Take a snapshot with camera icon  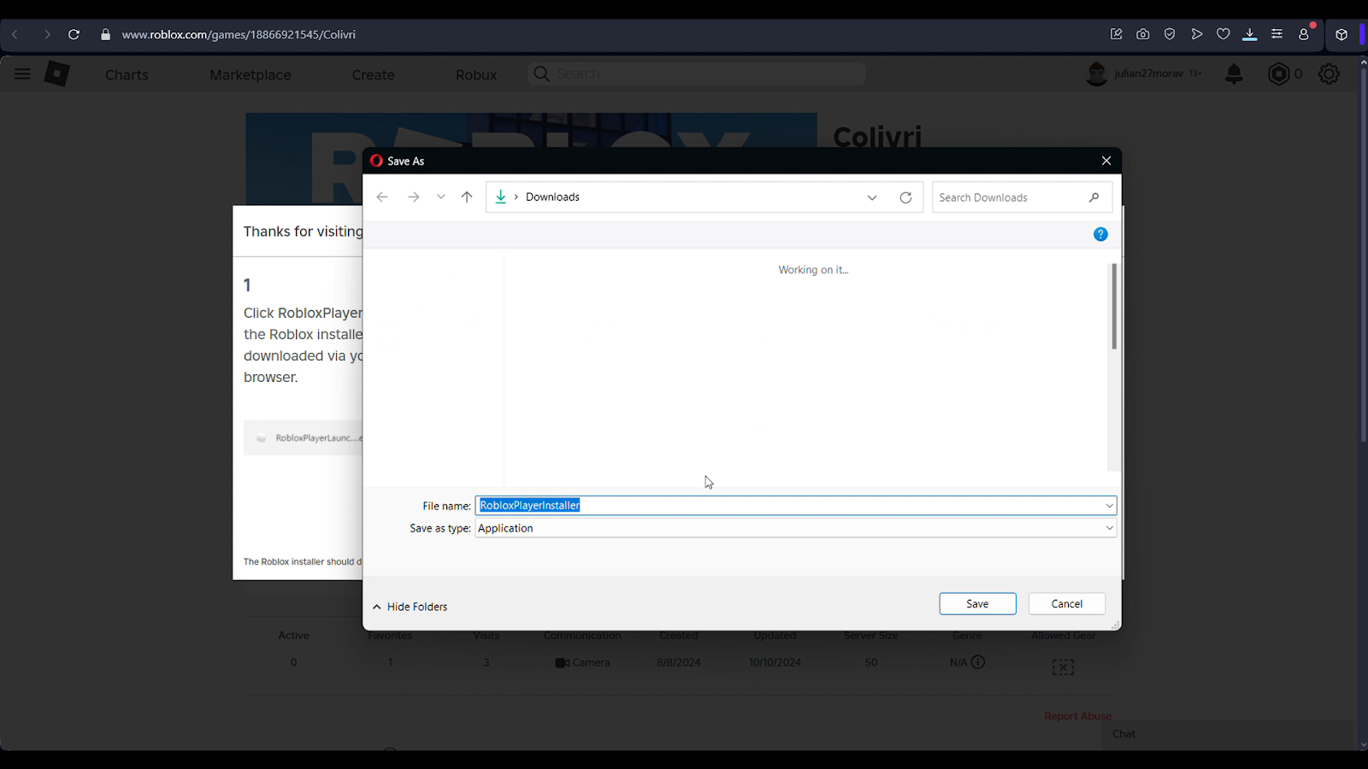tap(1143, 34)
